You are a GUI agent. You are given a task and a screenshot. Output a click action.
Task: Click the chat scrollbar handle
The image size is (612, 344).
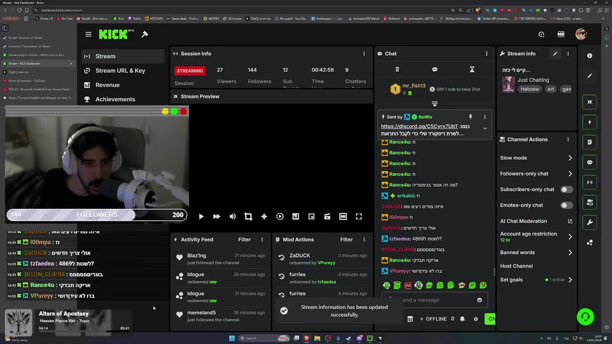(x=495, y=272)
